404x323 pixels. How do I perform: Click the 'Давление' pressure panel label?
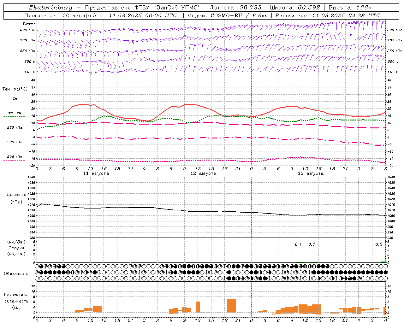[16, 195]
